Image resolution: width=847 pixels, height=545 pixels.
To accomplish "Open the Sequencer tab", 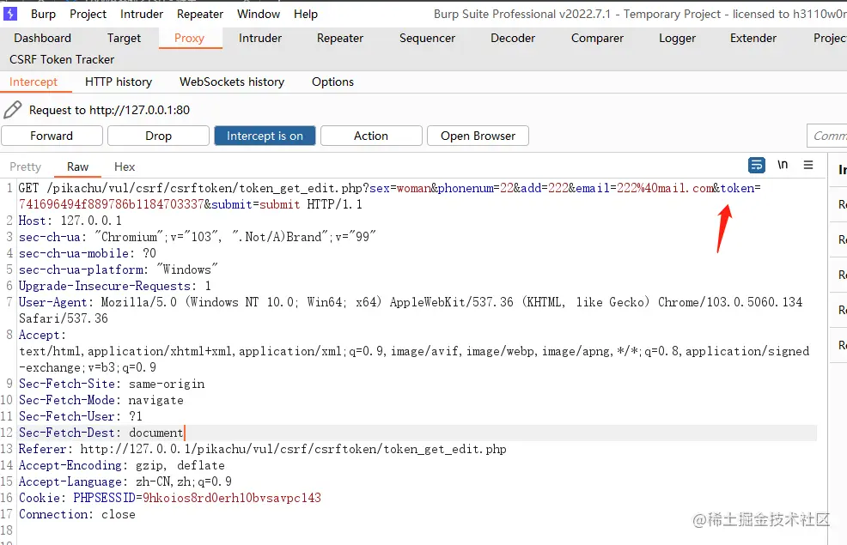I will pyautogui.click(x=427, y=38).
